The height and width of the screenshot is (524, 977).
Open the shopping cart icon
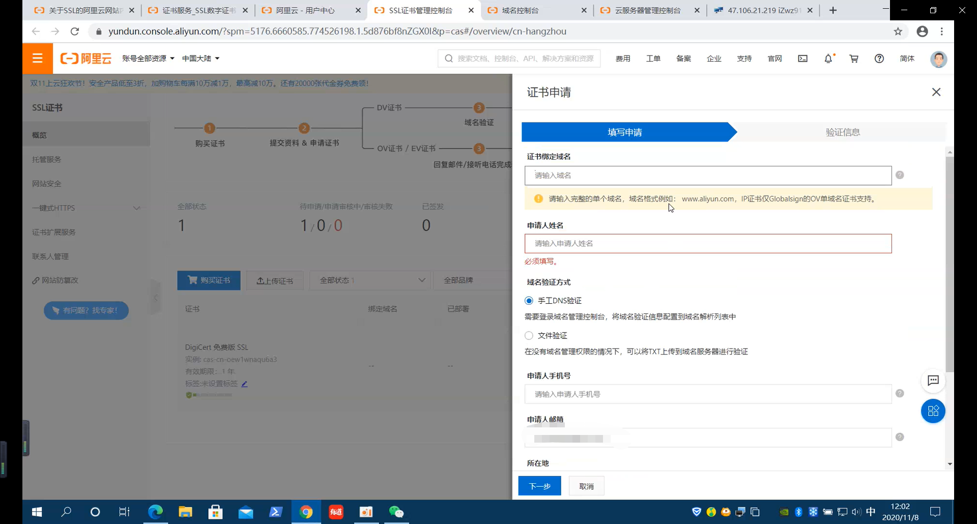pyautogui.click(x=854, y=59)
